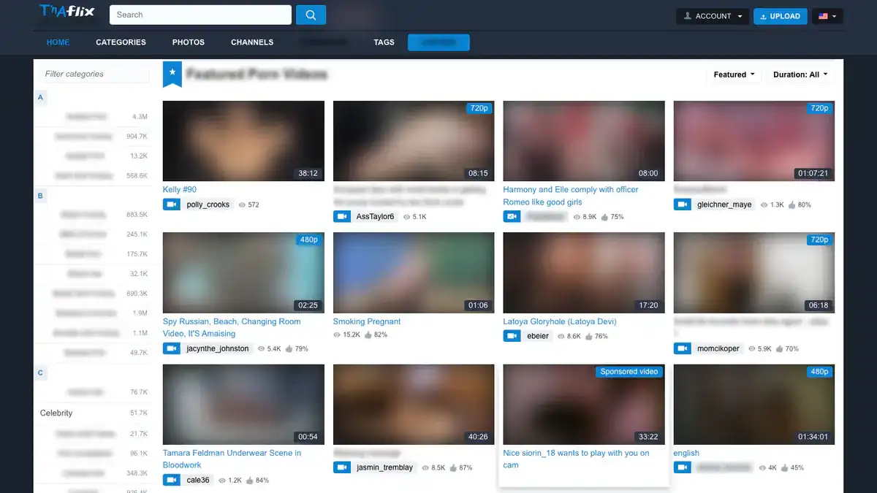The image size is (877, 493).
Task: Click the thumbs-up icon beside 75%
Action: 605,217
